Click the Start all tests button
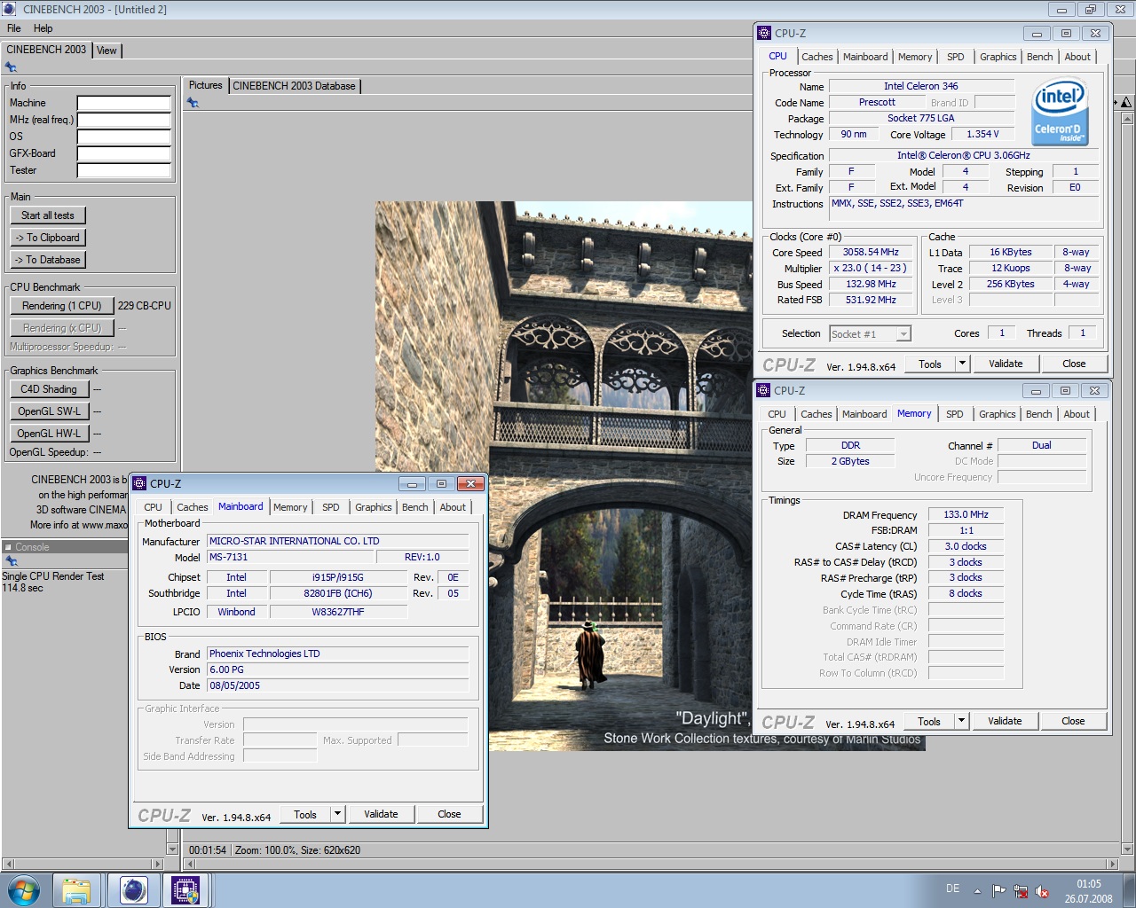 point(48,215)
